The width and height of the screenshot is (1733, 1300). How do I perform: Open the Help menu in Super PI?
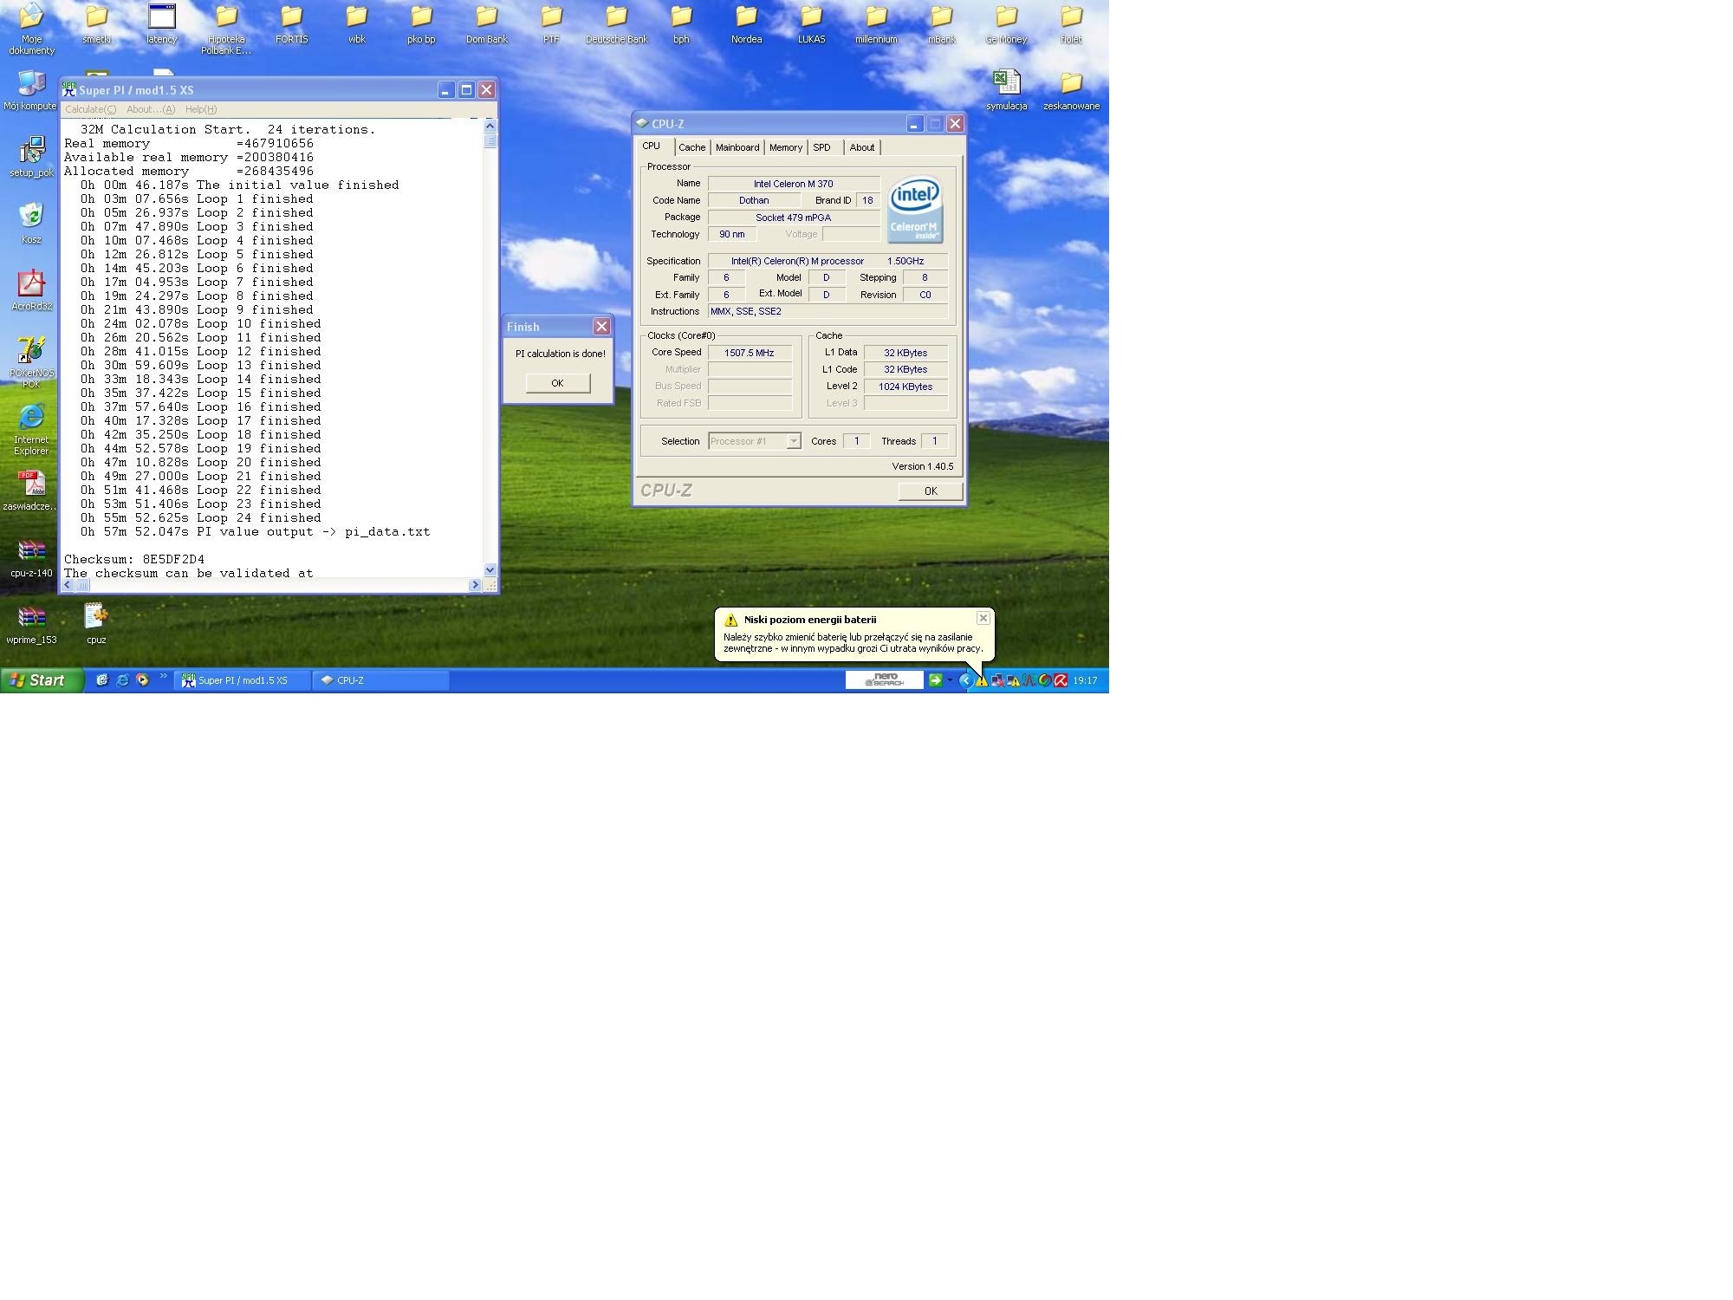tap(201, 109)
